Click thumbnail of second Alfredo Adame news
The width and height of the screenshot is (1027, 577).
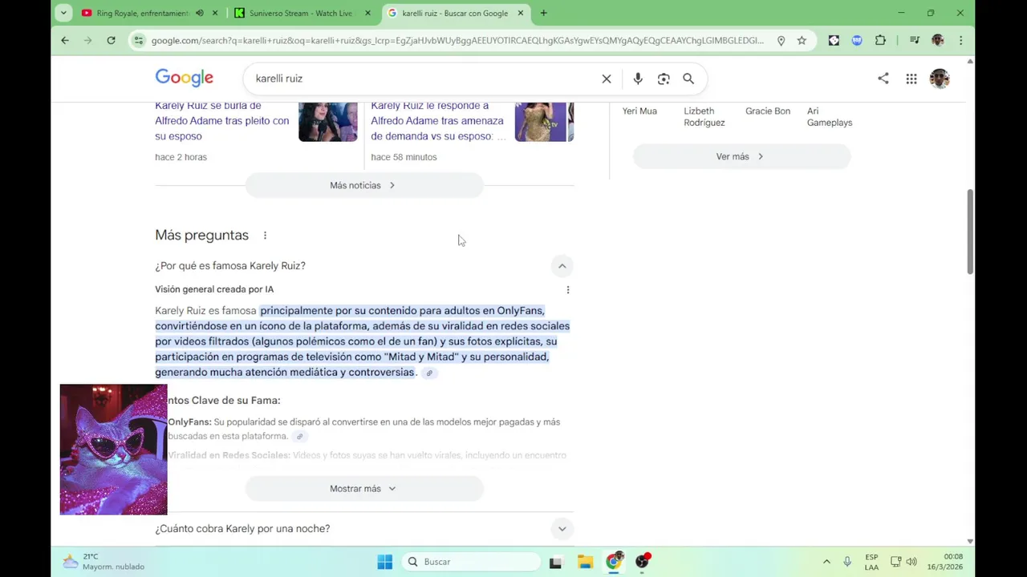pos(541,122)
